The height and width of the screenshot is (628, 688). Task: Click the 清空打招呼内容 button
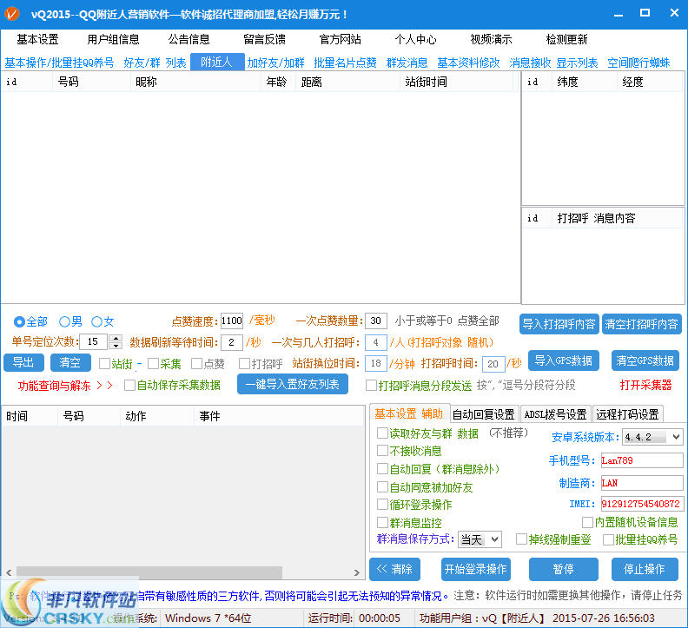(x=641, y=324)
